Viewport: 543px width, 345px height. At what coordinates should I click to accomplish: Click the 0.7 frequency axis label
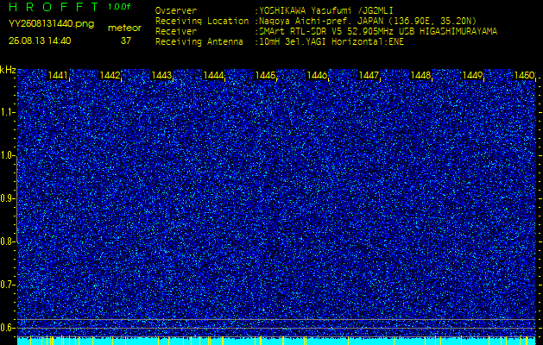pos(8,285)
